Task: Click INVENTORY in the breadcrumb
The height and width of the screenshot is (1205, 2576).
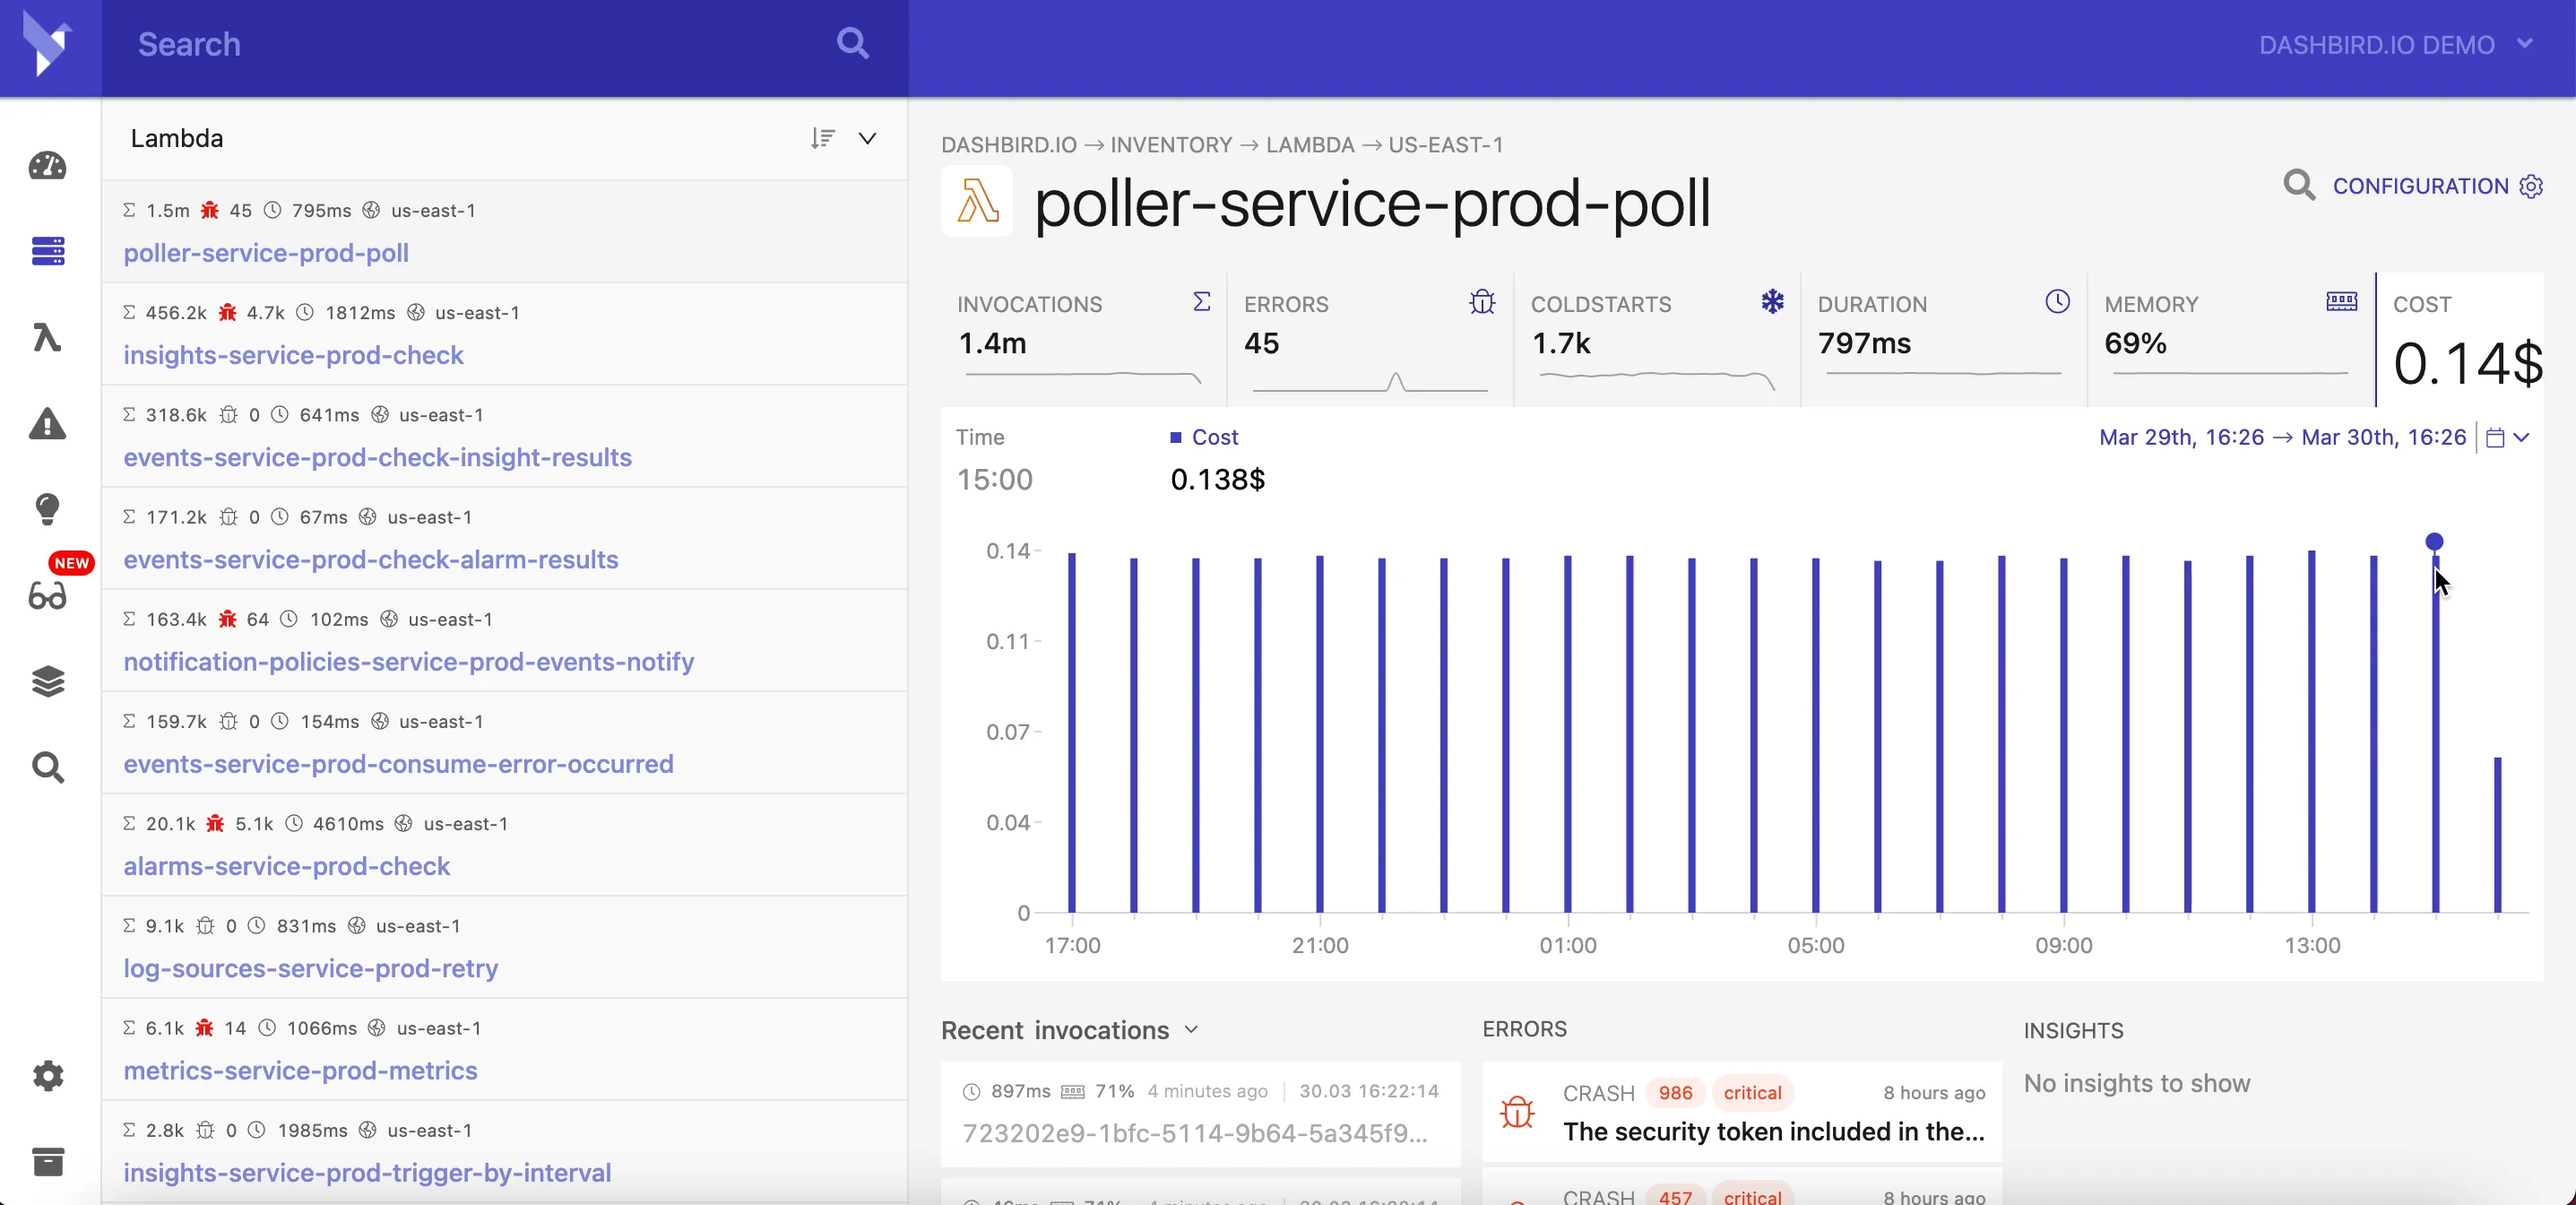Action: [x=1170, y=145]
